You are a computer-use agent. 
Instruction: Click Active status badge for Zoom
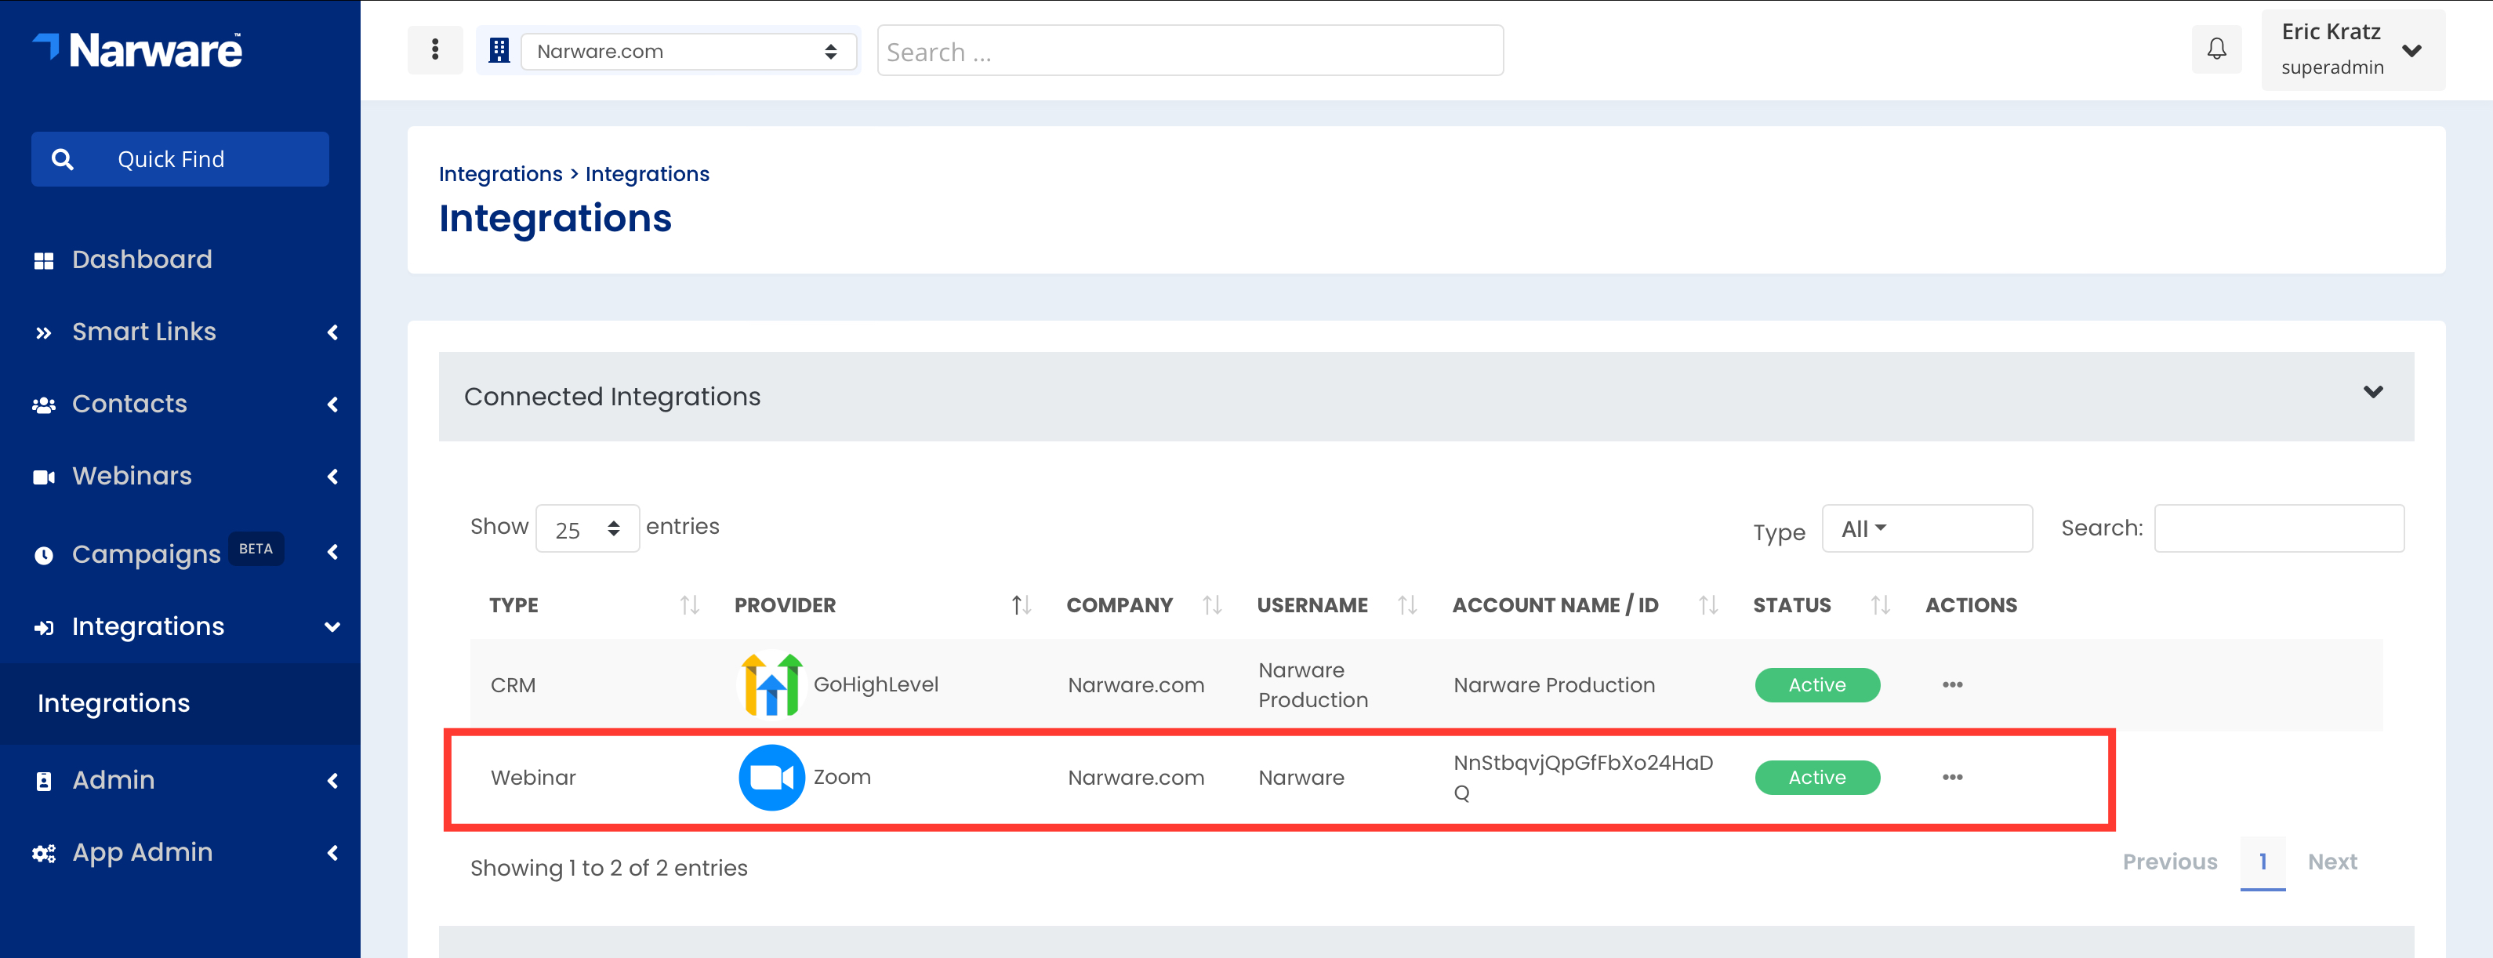(1816, 778)
